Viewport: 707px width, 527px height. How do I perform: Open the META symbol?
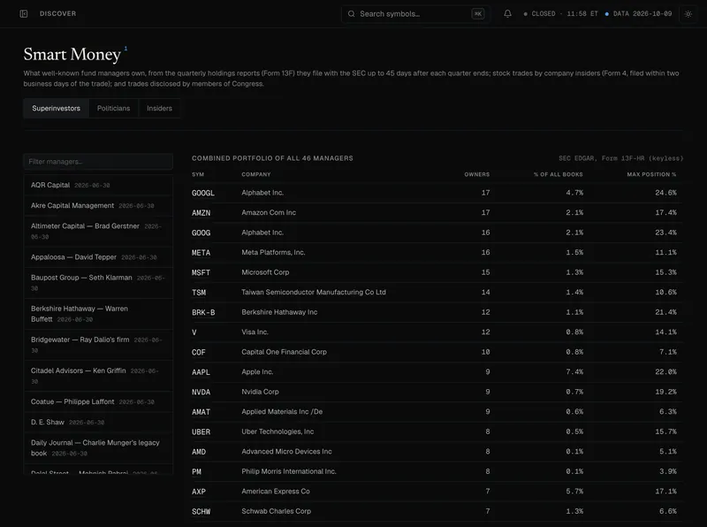(201, 253)
